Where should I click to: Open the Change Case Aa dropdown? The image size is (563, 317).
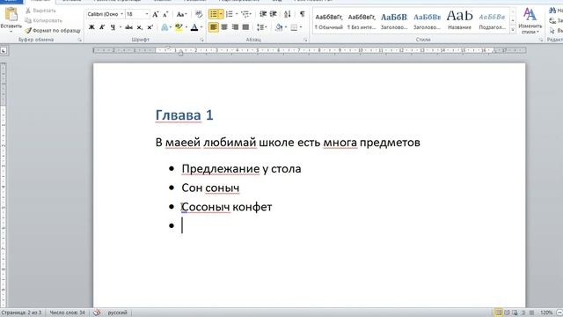(181, 14)
